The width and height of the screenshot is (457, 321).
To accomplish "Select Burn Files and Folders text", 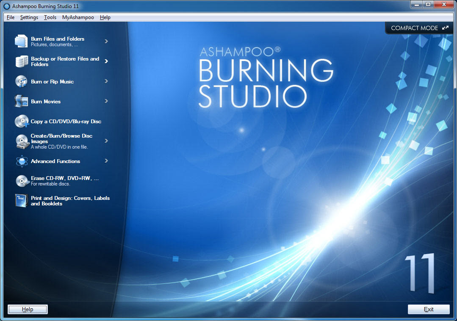I will coord(58,39).
